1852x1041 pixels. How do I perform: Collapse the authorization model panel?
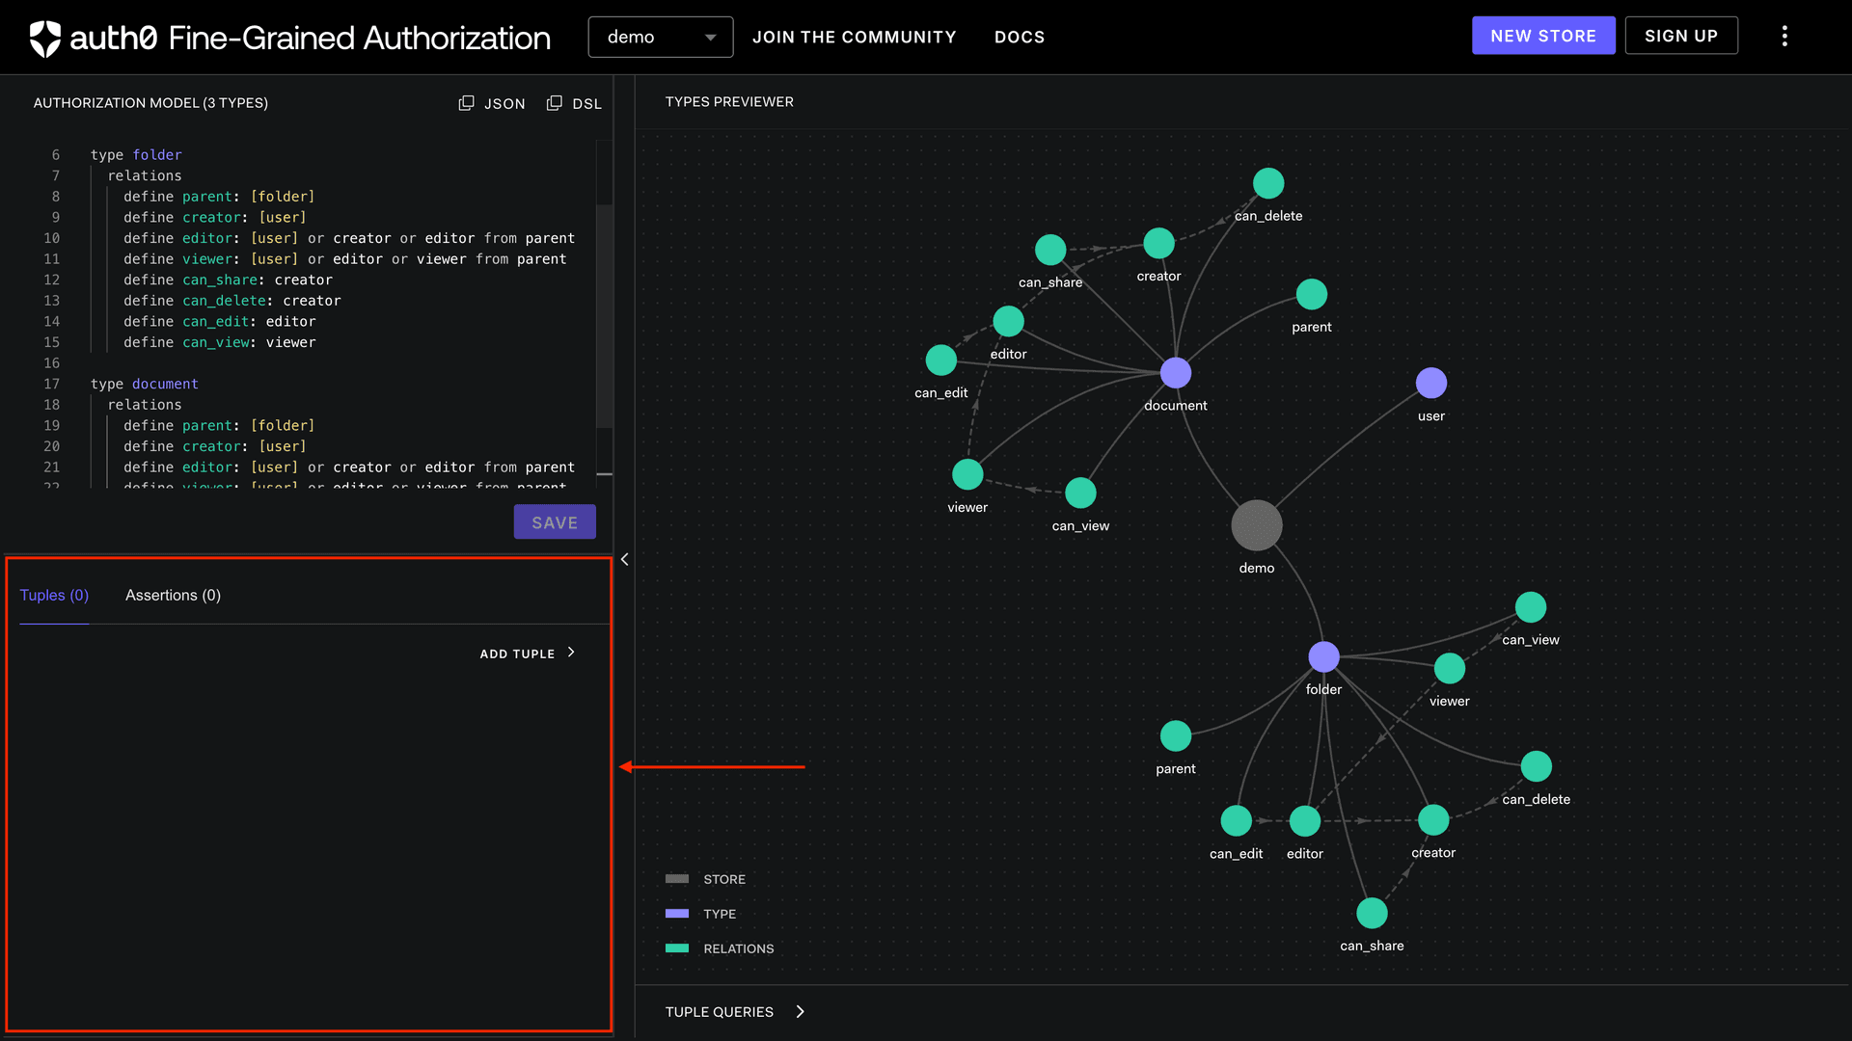tap(625, 559)
